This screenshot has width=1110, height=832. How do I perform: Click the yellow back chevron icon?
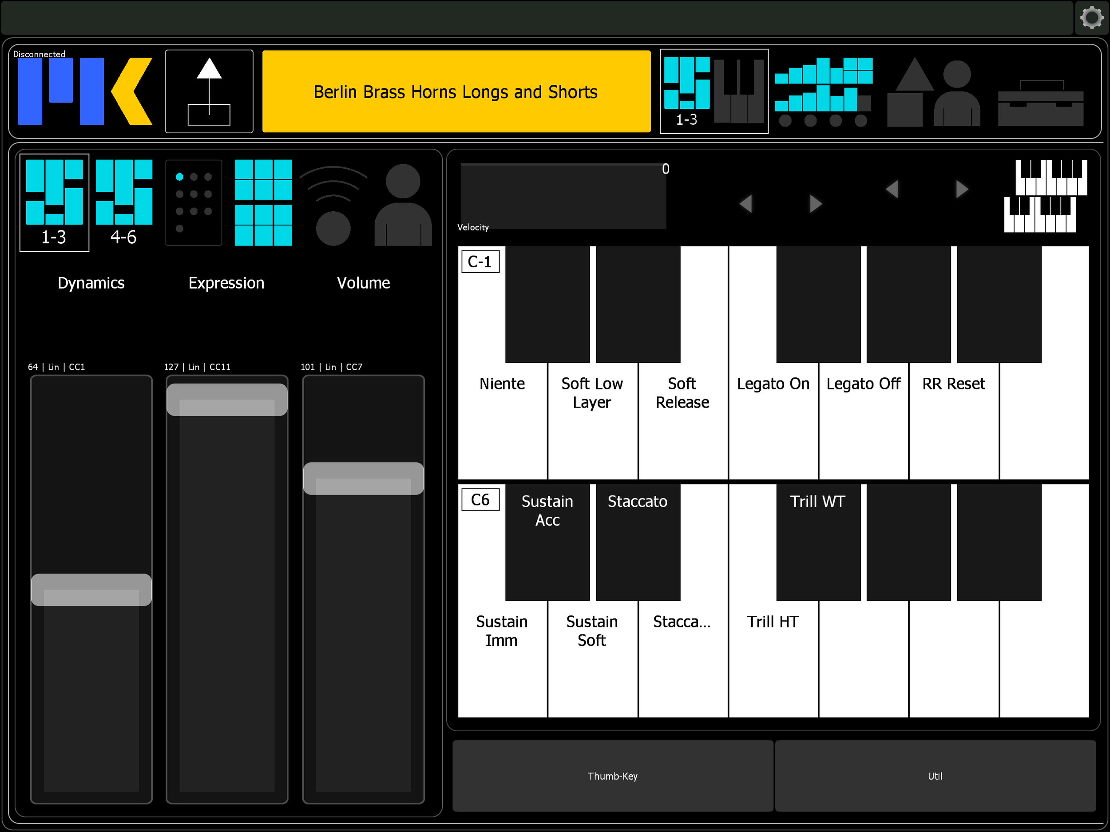[x=132, y=91]
